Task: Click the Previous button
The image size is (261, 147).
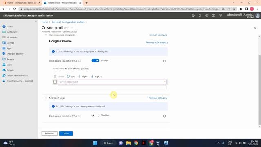Action: pos(49,134)
